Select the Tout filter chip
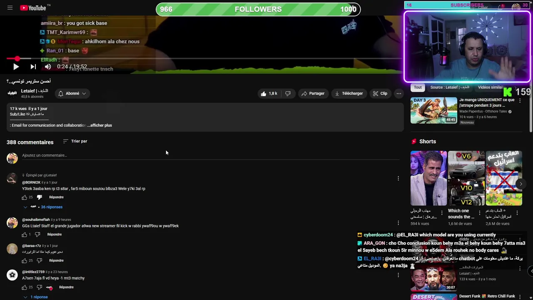Screen dimensions: 533x300 (418, 87)
